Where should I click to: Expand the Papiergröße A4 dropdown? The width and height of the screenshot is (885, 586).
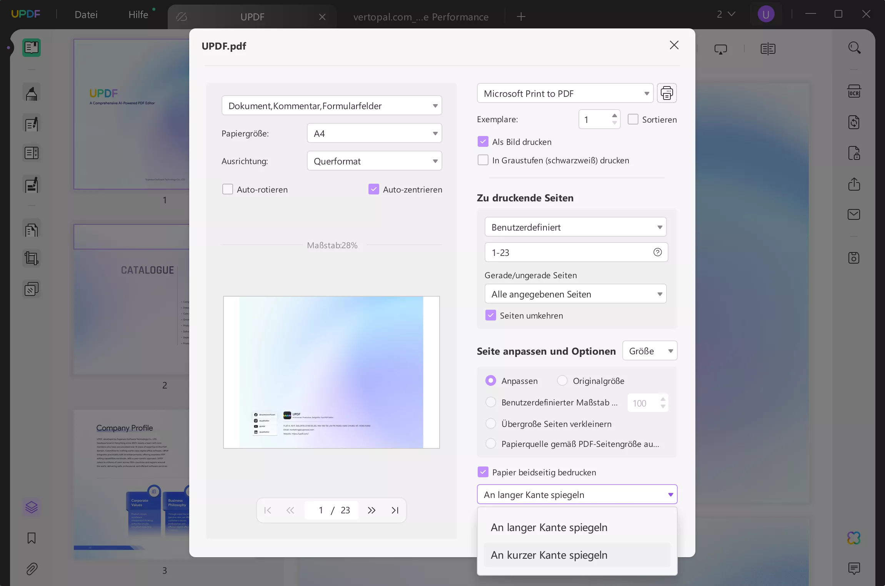tap(374, 133)
